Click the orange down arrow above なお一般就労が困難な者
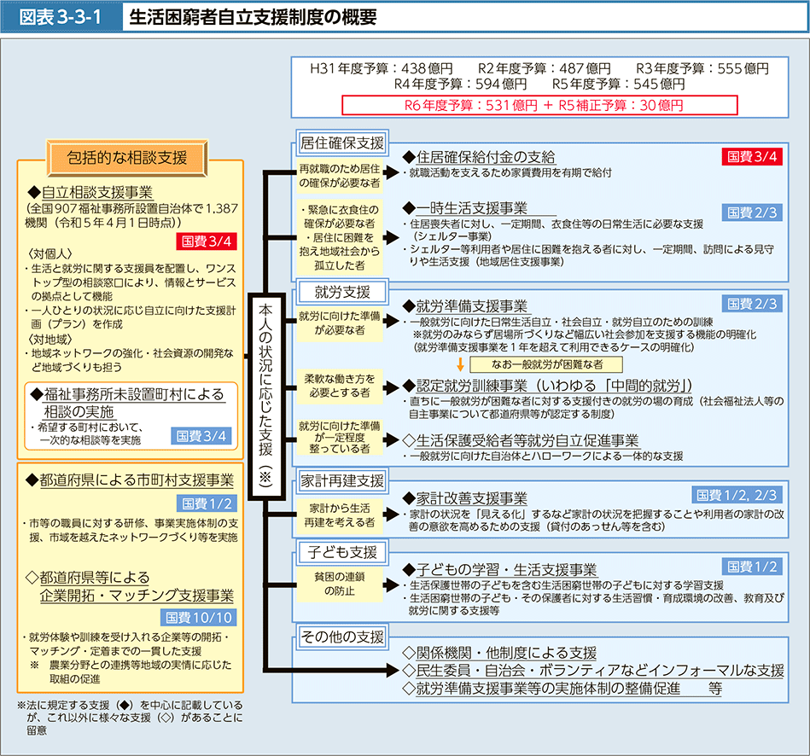 pyautogui.click(x=459, y=363)
